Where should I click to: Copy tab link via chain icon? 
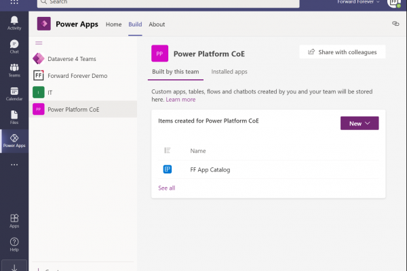click(x=395, y=24)
